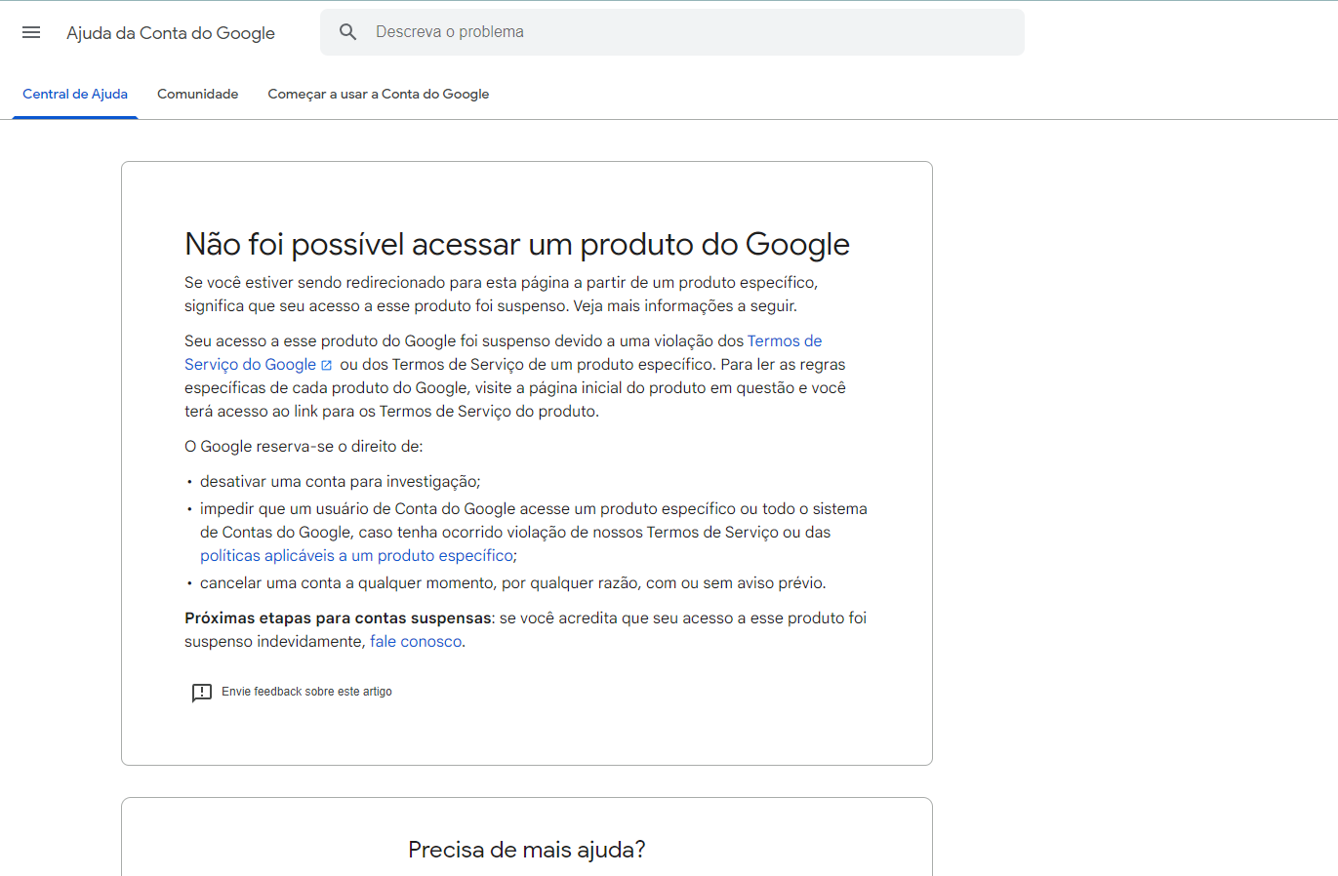Image resolution: width=1338 pixels, height=876 pixels.
Task: Click paragraph starting 'Se você estiver sendo redirecionado'
Action: 502,295
